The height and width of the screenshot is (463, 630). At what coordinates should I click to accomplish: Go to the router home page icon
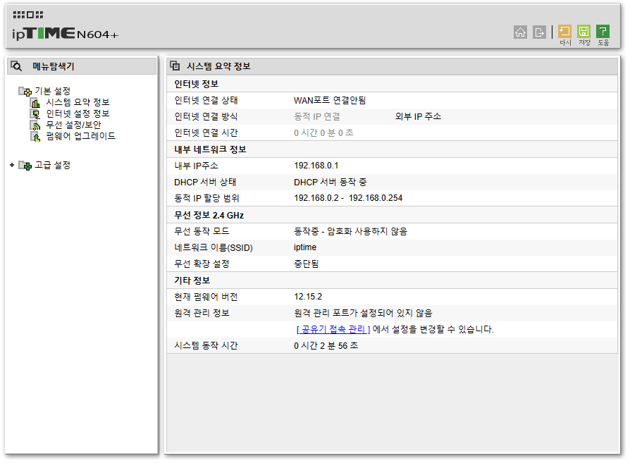pyautogui.click(x=520, y=32)
